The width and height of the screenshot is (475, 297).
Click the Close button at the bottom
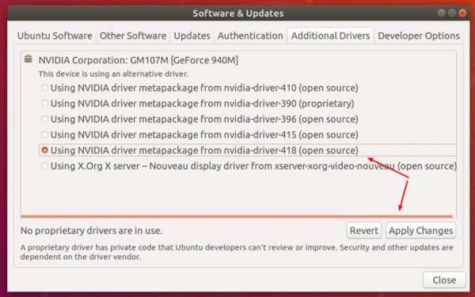(444, 280)
